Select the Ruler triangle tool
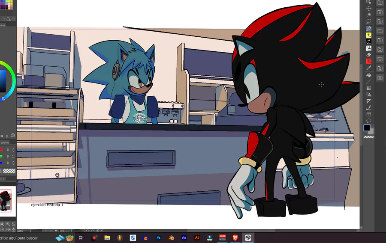386x243 pixels. [369, 101]
